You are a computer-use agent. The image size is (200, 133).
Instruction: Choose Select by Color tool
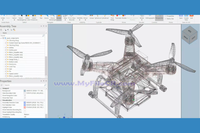click(27, 18)
